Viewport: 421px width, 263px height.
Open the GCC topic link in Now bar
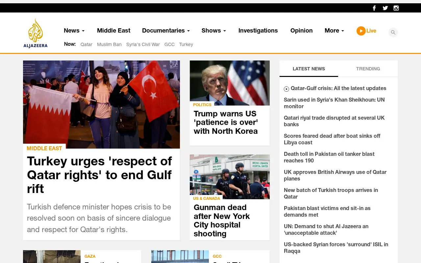(x=169, y=44)
